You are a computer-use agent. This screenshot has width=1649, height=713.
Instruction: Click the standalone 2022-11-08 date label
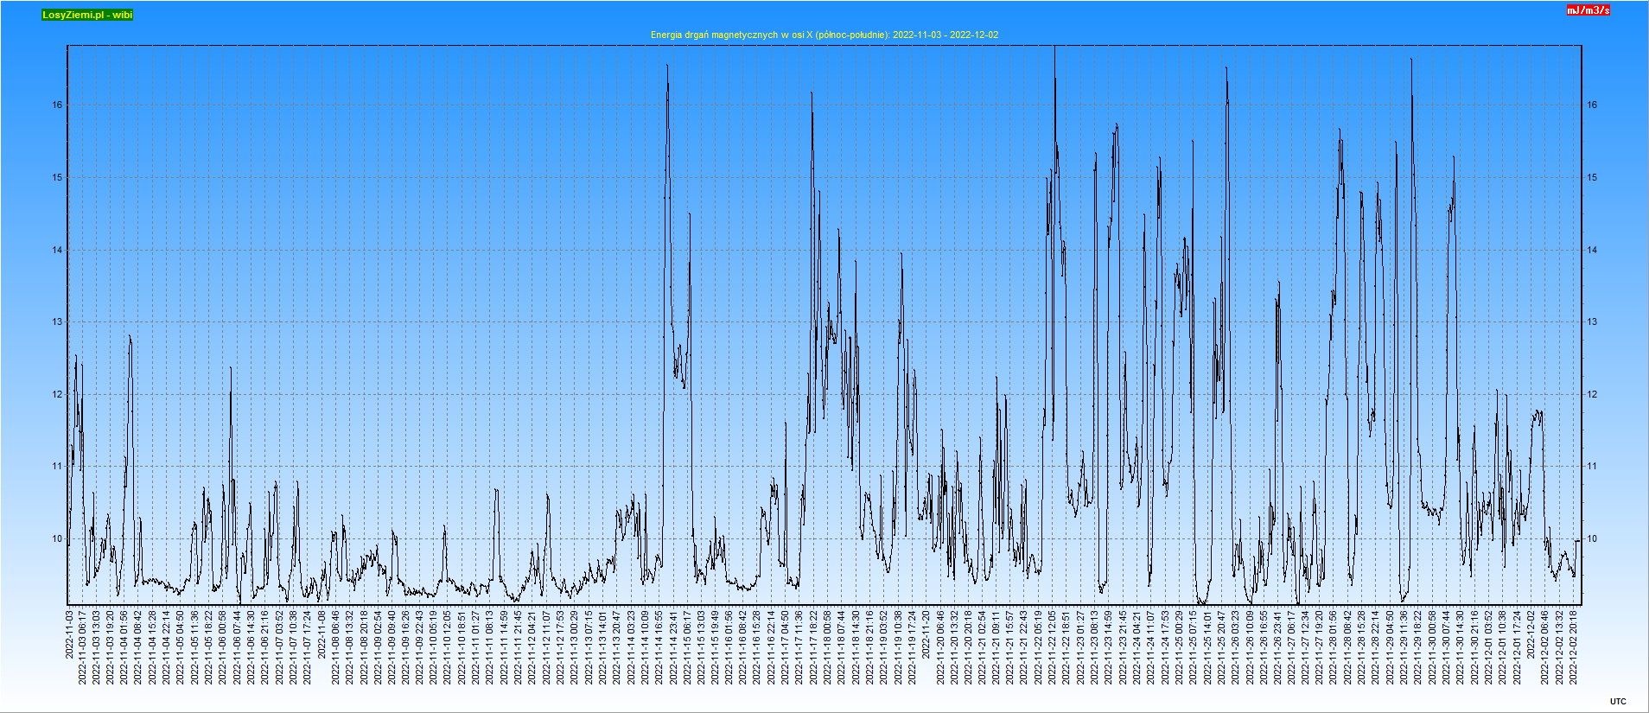pyautogui.click(x=322, y=634)
